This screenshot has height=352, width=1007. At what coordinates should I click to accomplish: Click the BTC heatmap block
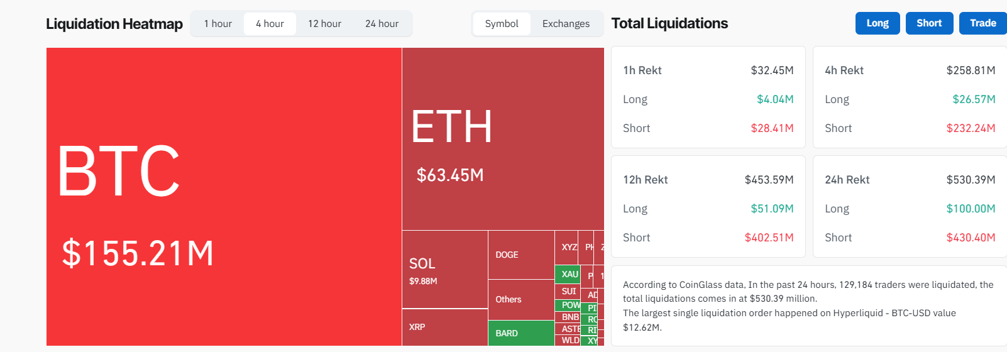224,196
